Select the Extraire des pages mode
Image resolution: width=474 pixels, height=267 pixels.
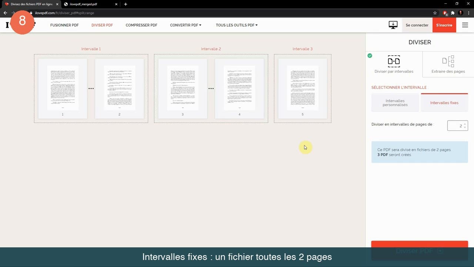[448, 64]
